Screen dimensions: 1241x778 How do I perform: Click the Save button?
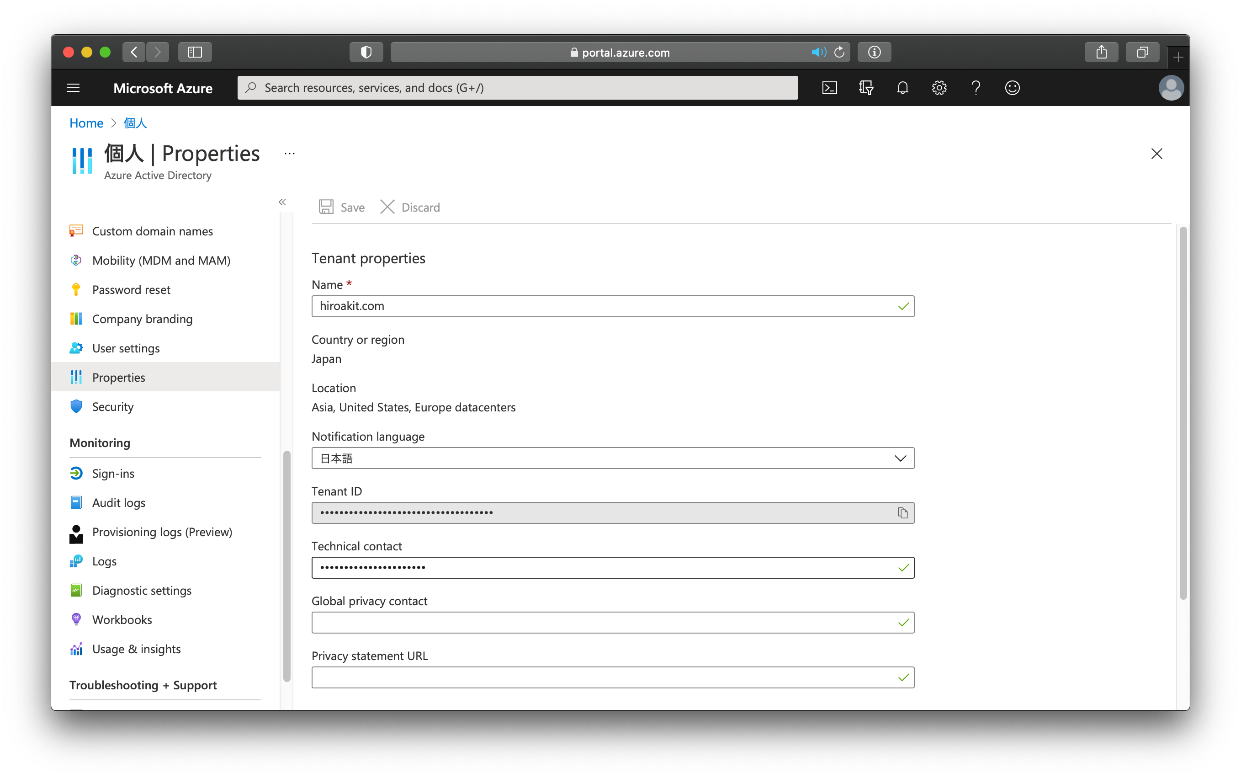click(342, 208)
